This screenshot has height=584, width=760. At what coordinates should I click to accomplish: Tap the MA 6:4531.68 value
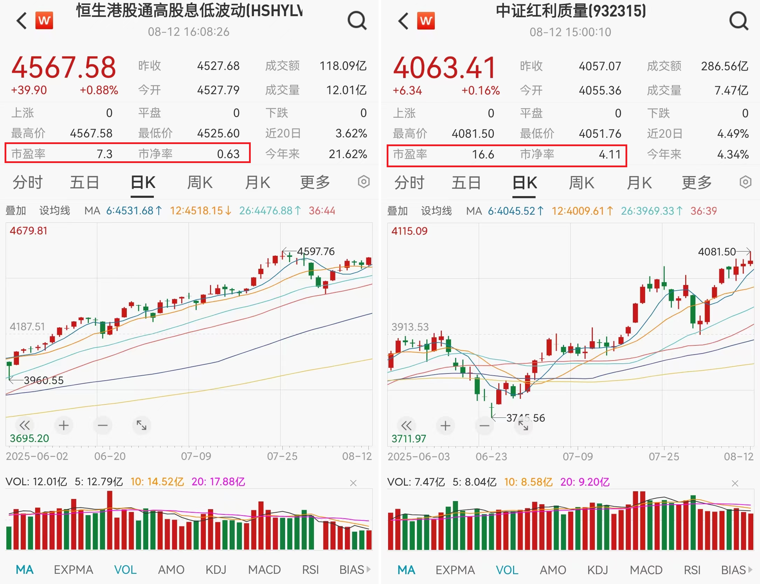[134, 210]
